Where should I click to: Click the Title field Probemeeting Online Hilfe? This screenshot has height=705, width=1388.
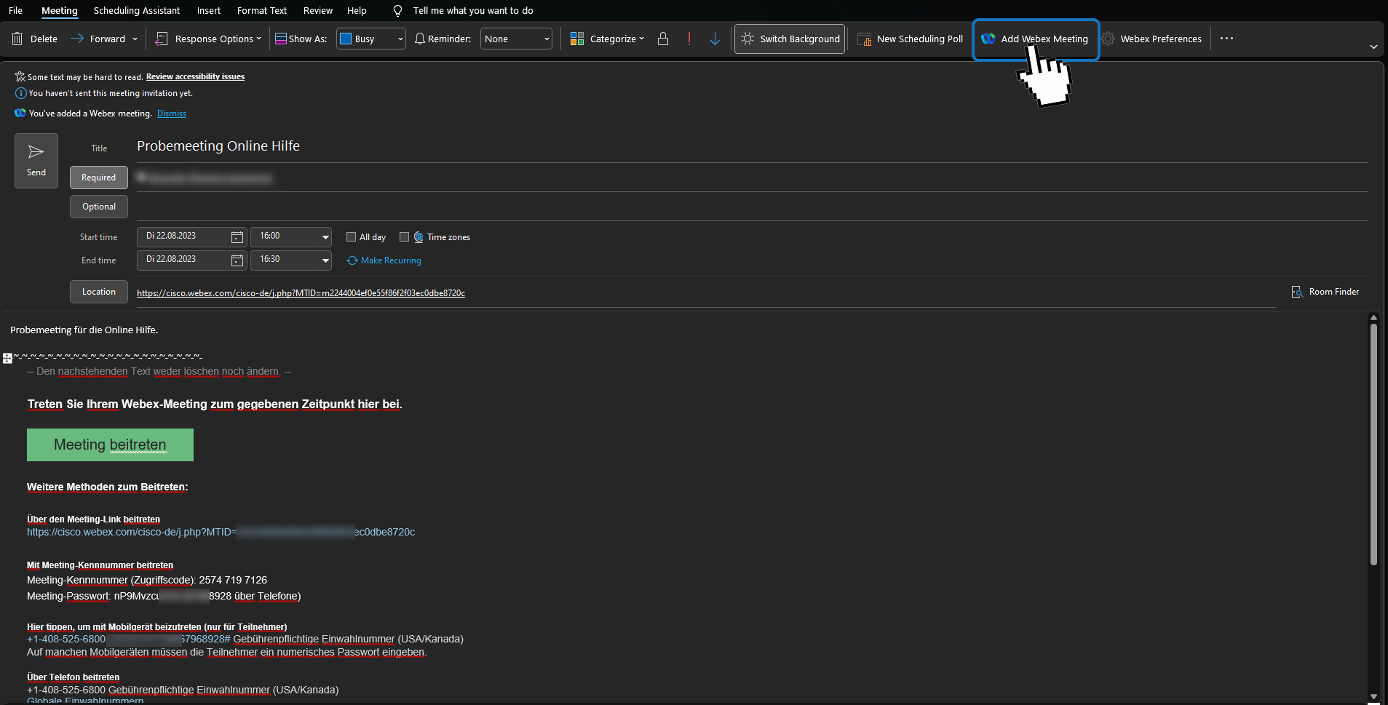753,146
